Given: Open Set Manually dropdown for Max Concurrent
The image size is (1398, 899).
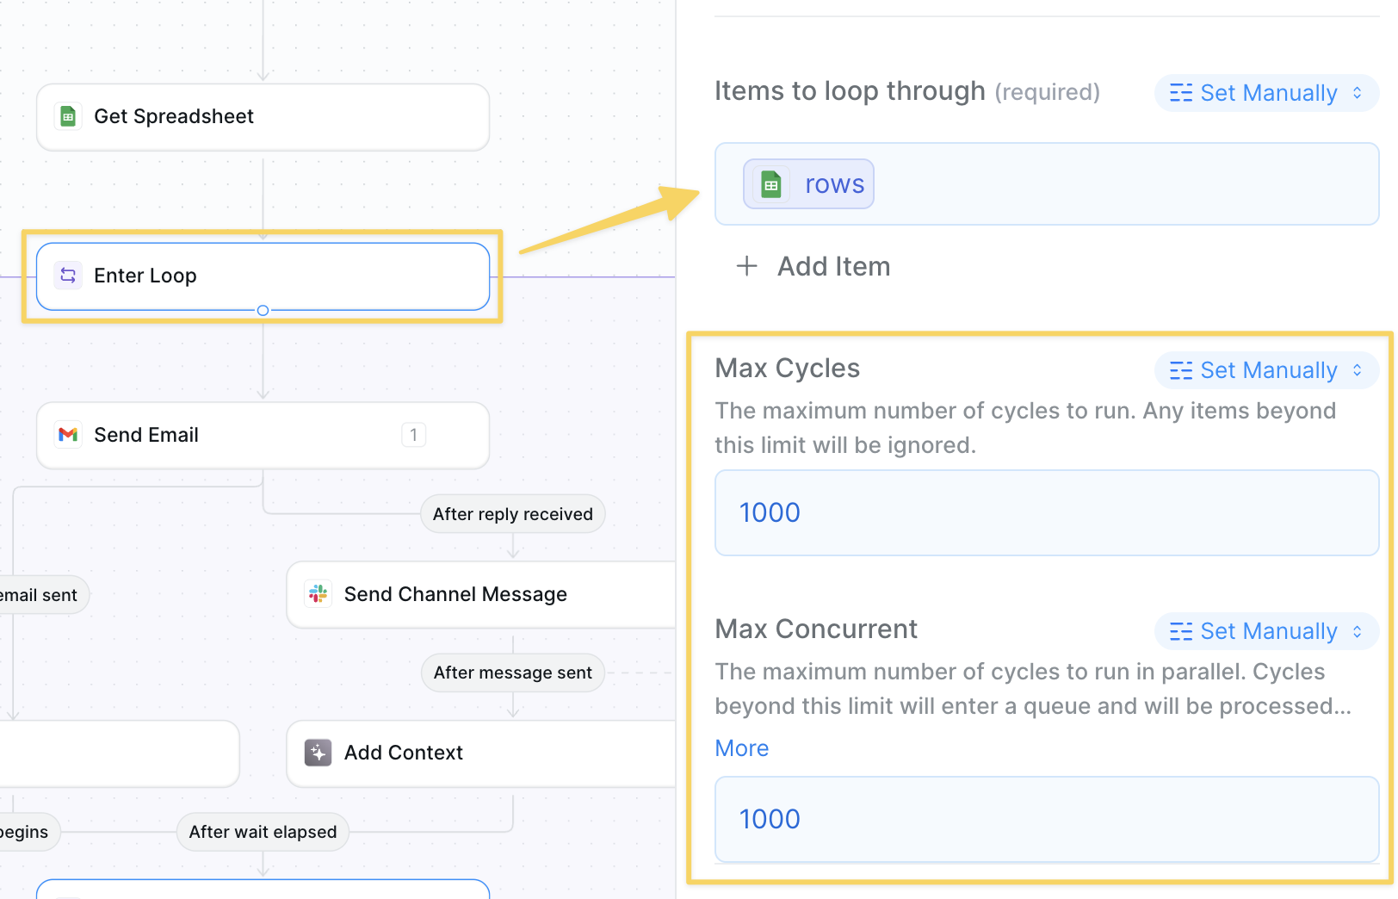Looking at the screenshot, I should [x=1266, y=631].
